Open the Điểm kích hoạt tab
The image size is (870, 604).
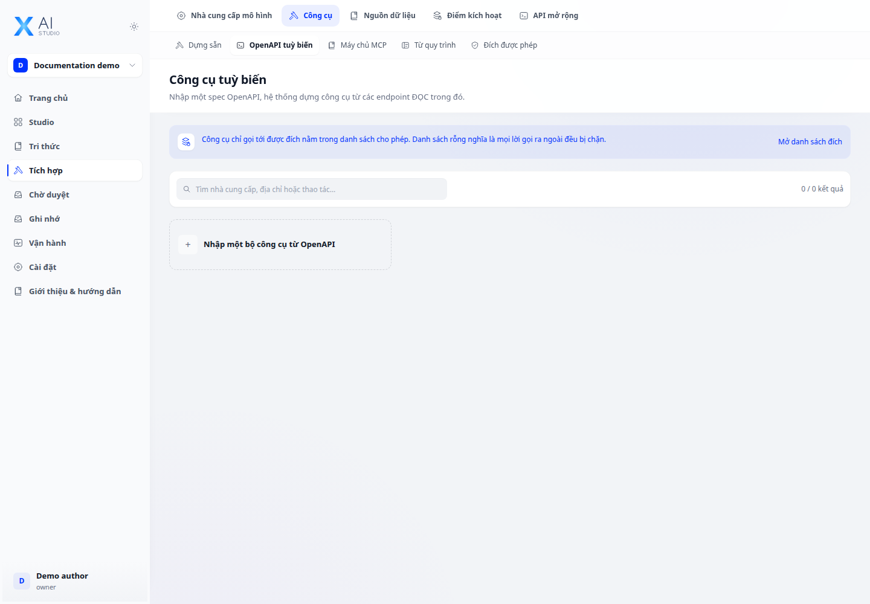(468, 16)
